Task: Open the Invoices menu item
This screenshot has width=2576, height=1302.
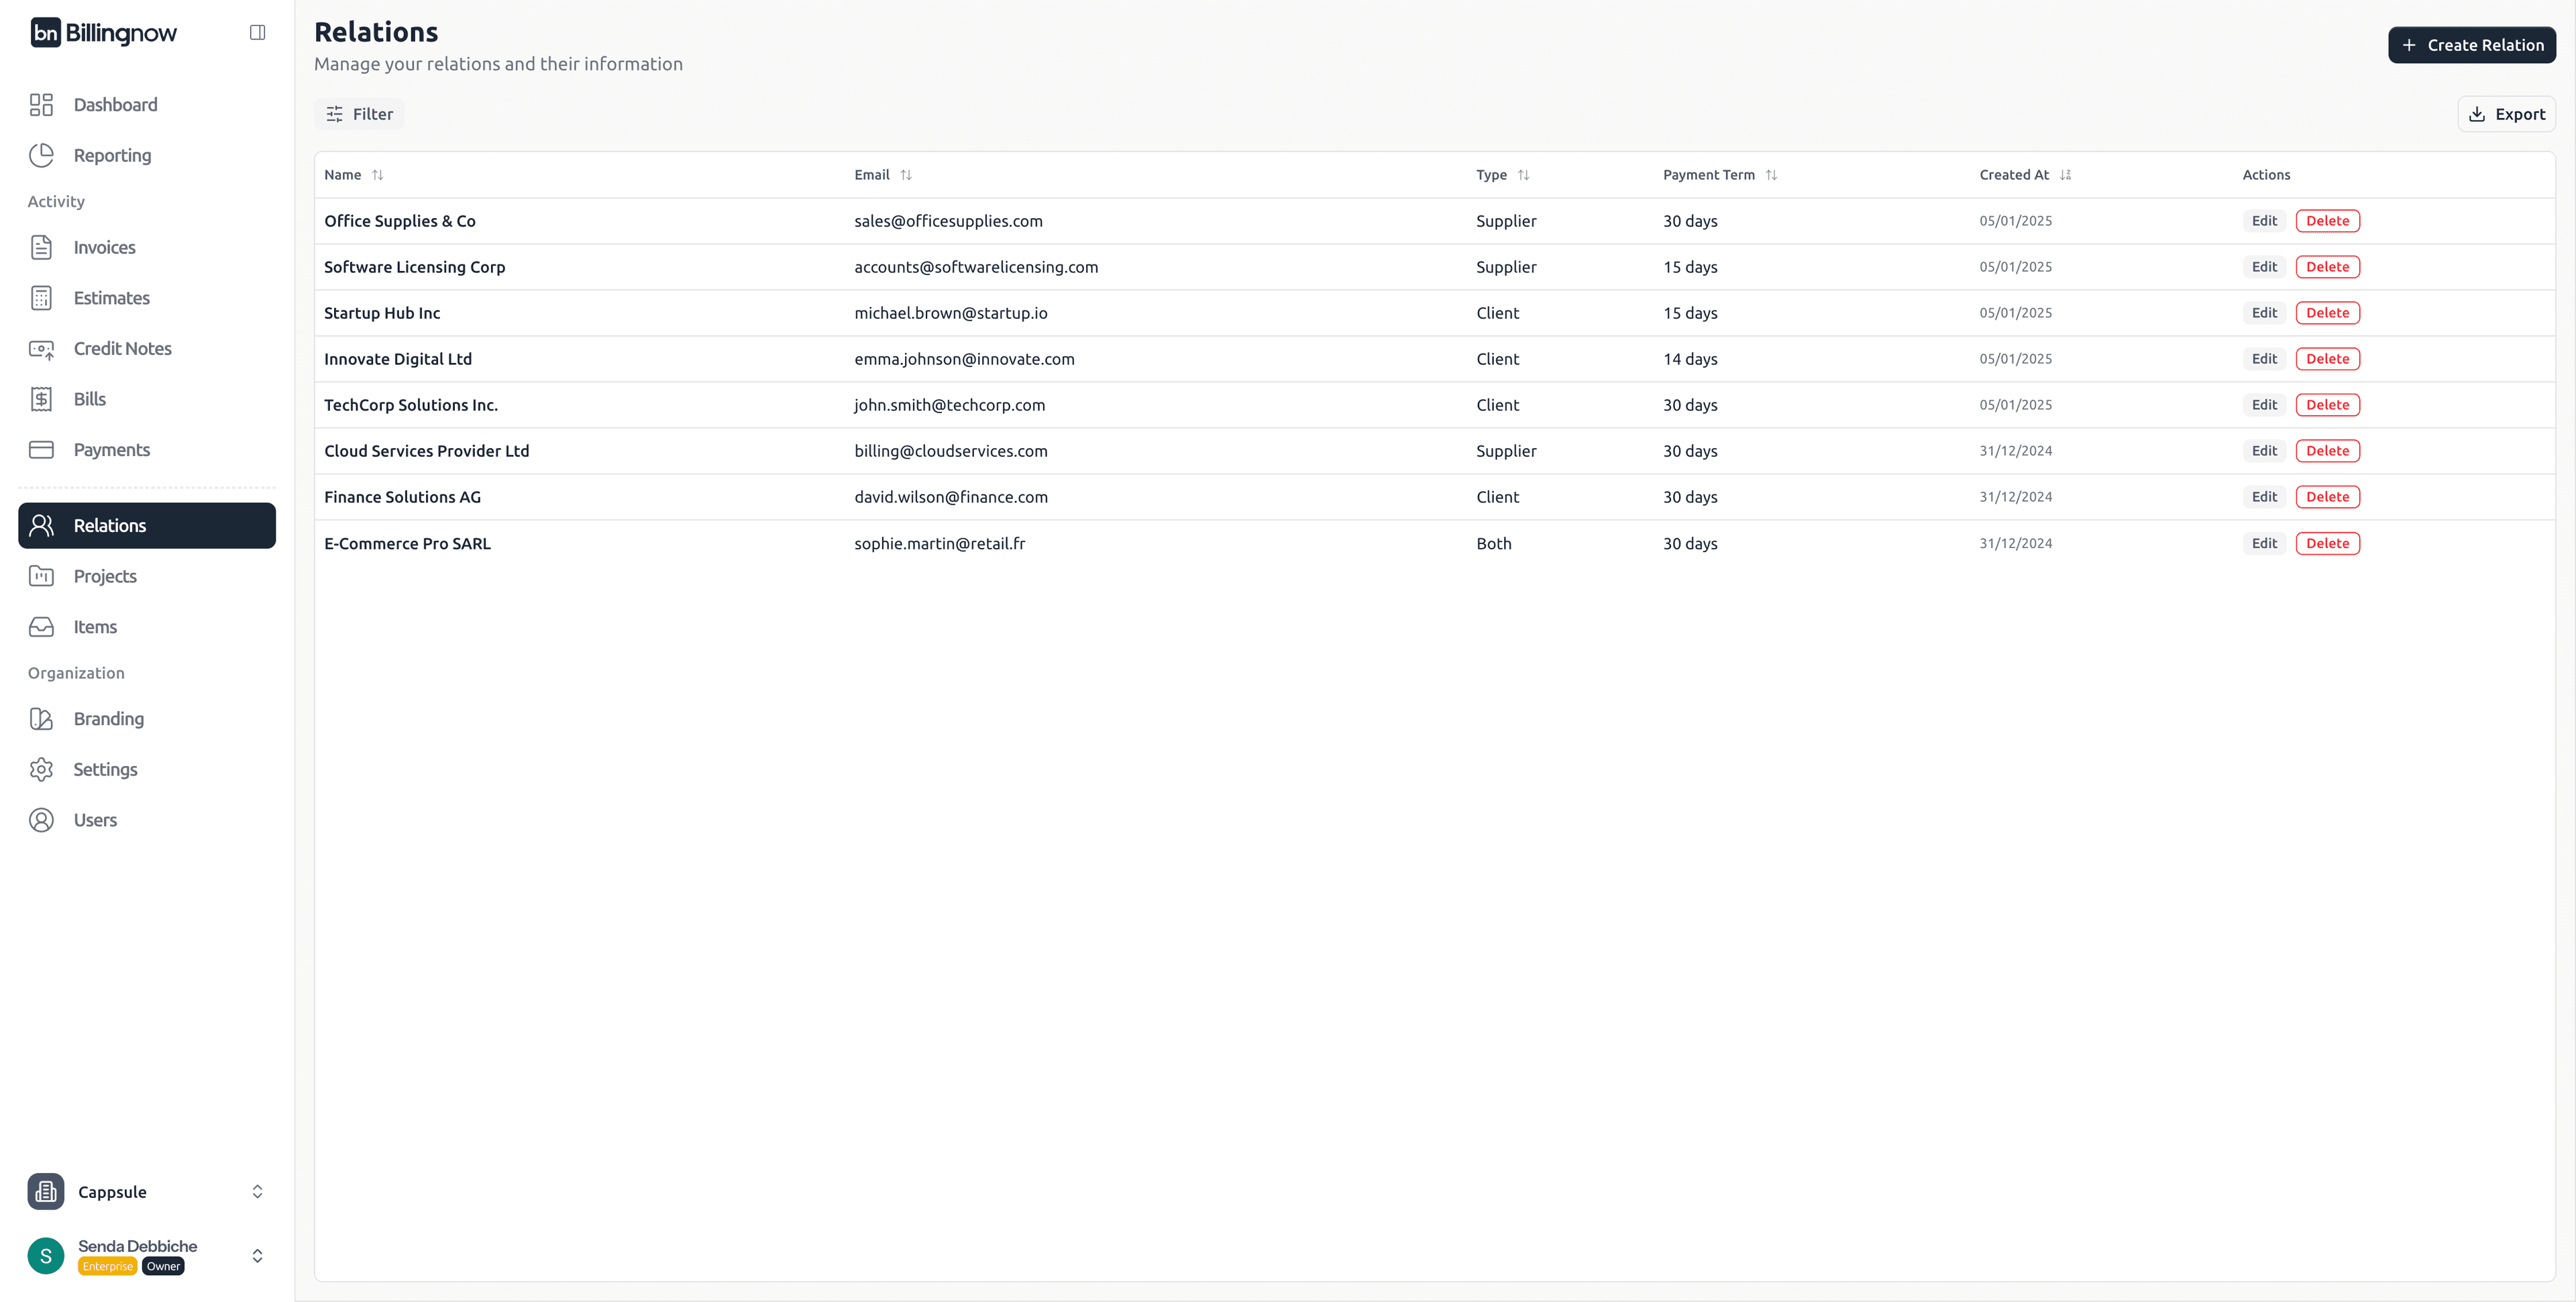Action: [104, 247]
